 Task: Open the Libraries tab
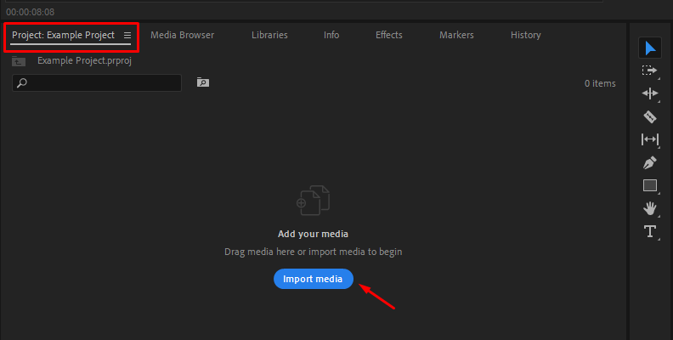click(x=269, y=35)
